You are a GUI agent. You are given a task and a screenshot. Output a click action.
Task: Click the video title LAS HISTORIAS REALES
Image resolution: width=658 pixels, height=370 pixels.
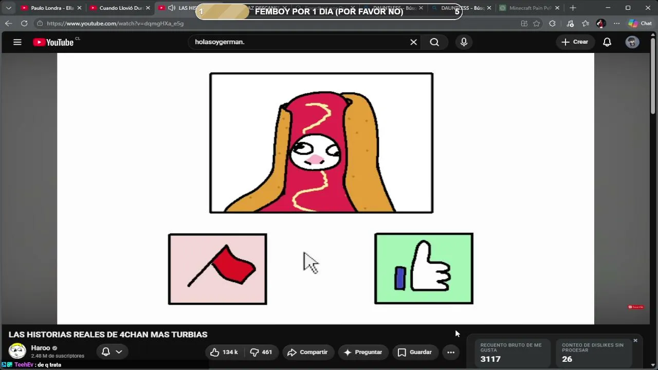pos(108,335)
